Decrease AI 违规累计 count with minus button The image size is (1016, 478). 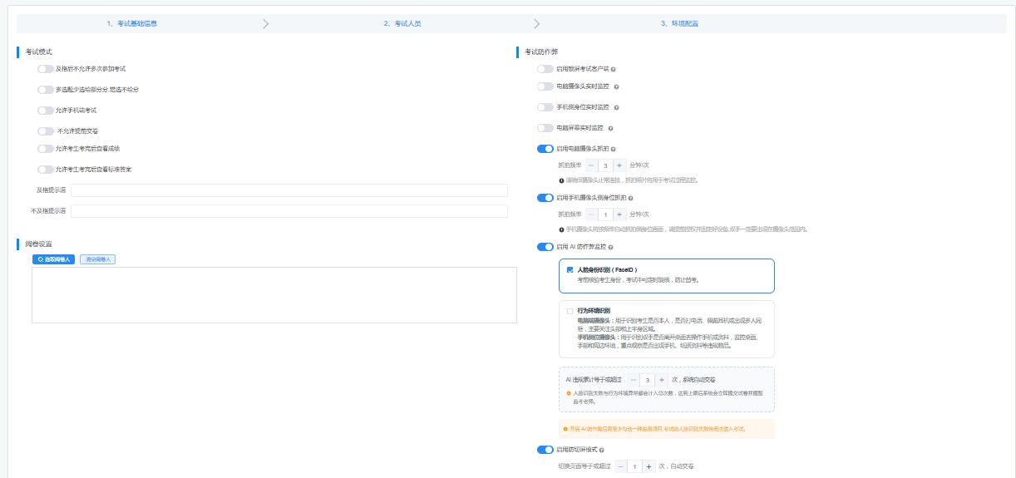point(634,380)
